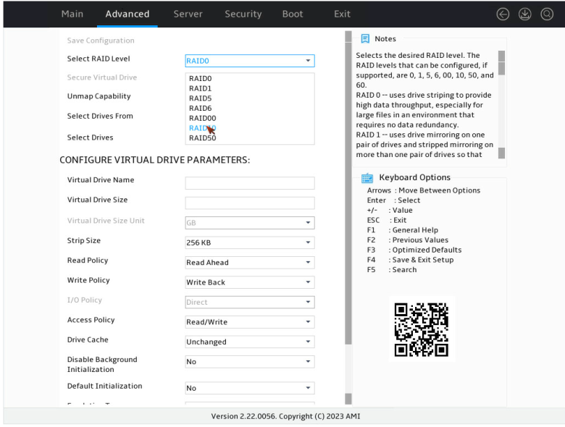Choose highlighted RAID10 from the list

pos(203,128)
